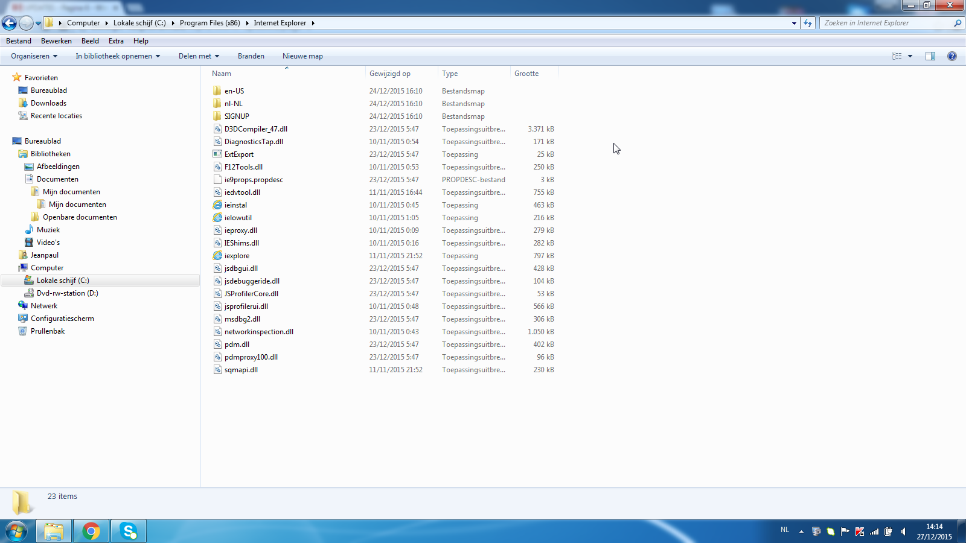Image resolution: width=966 pixels, height=543 pixels.
Task: Toggle the preview pane button
Action: click(930, 56)
